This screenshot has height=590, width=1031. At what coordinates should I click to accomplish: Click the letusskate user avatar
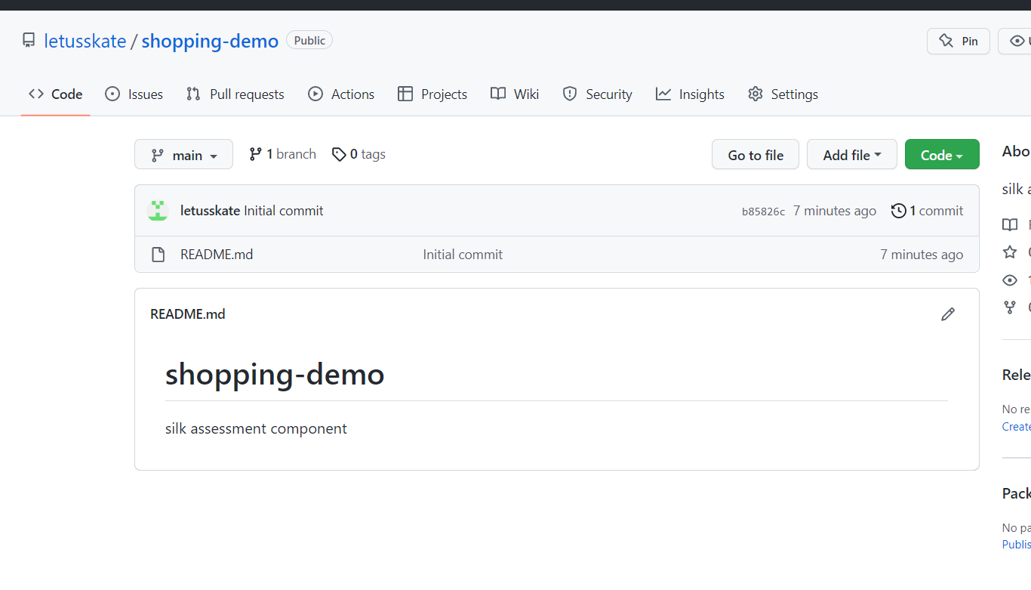pyautogui.click(x=158, y=211)
